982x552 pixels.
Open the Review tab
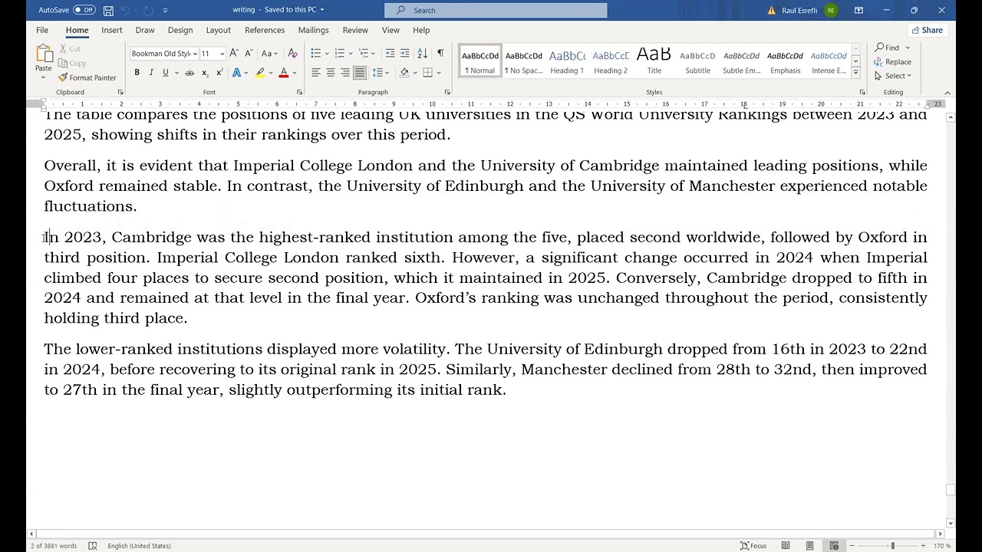click(355, 30)
